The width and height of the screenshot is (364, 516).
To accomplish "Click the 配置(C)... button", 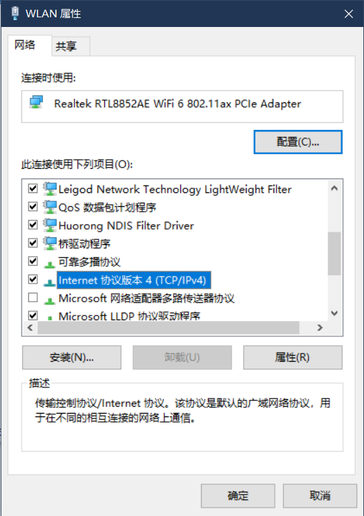I will [x=298, y=142].
